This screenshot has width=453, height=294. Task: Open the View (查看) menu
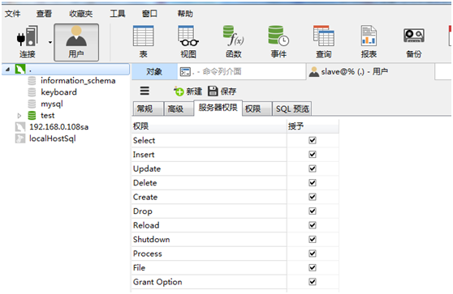coord(44,14)
